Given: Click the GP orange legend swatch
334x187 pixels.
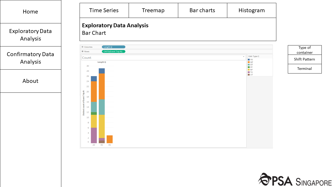Looking at the screenshot, I should coord(249,62).
